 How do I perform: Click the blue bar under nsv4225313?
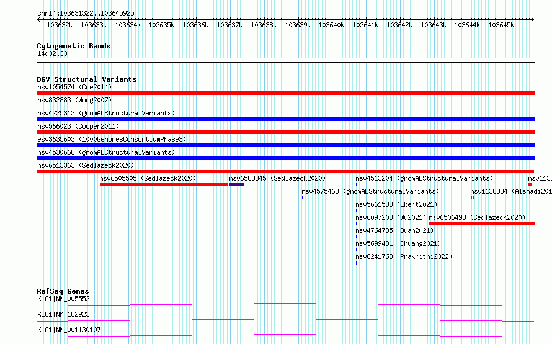pyautogui.click(x=285, y=119)
